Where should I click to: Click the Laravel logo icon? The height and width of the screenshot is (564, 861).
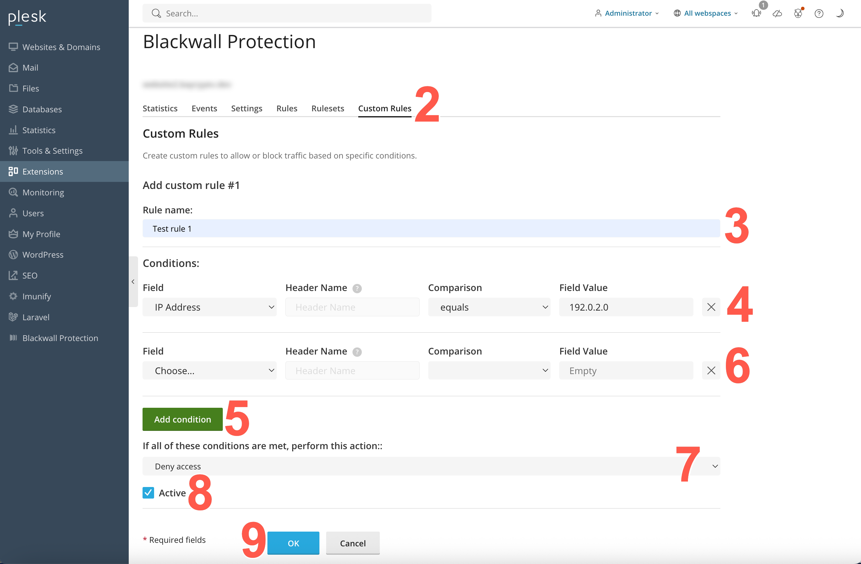pos(13,317)
